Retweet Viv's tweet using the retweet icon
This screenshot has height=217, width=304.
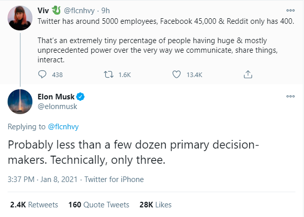tap(107, 75)
